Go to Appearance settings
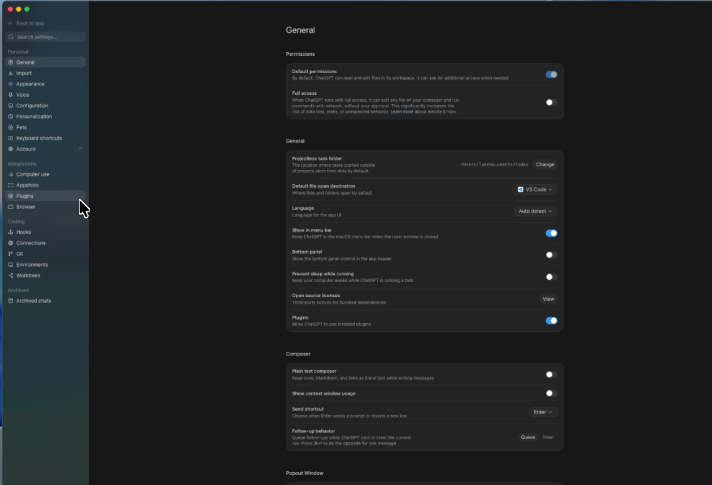 pos(45,84)
